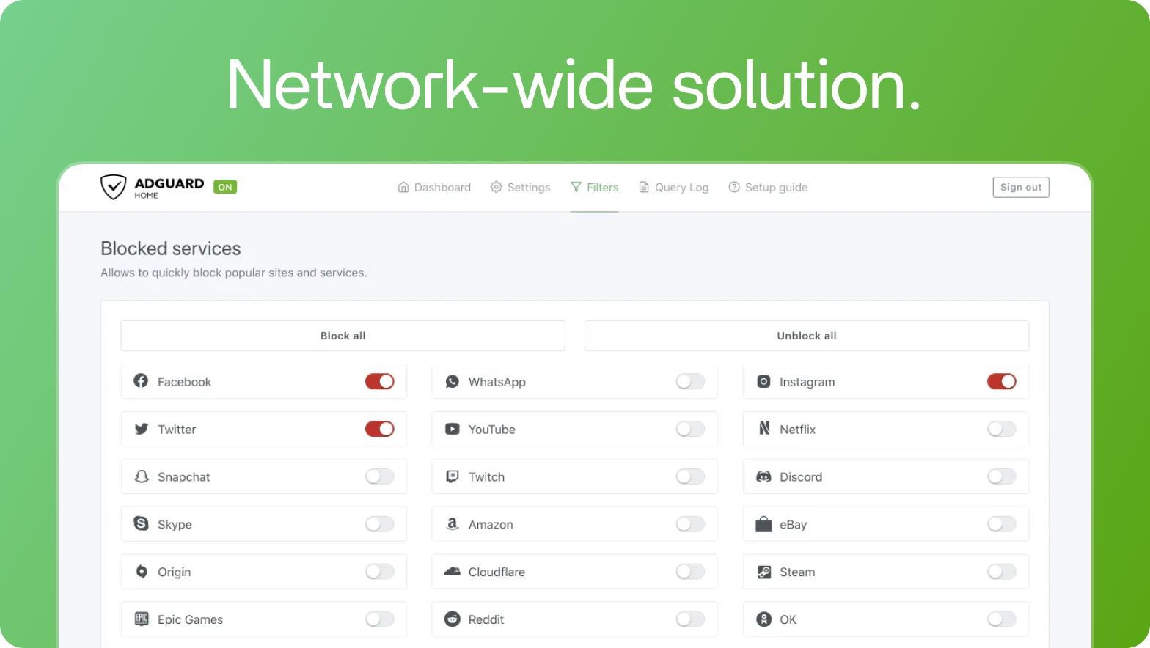1150x648 pixels.
Task: Click the WhatsApp service icon
Action: pyautogui.click(x=453, y=381)
